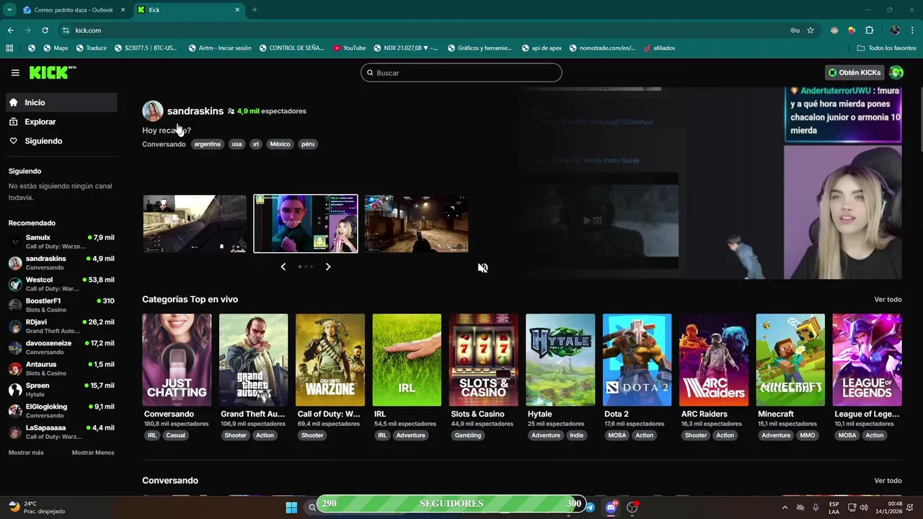
Task: Click the user profile avatar icon
Action: click(896, 72)
